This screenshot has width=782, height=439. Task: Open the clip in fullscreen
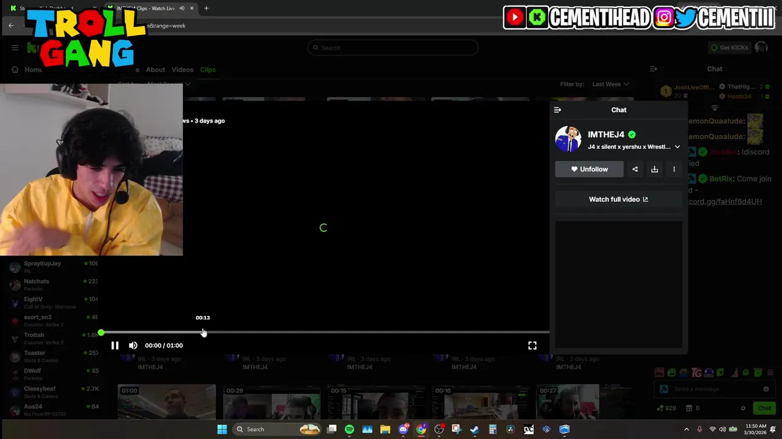tap(532, 345)
